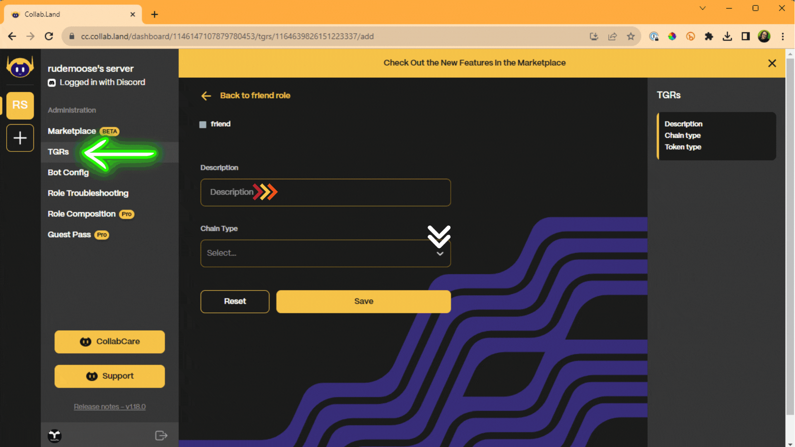Viewport: 795px width, 447px height.
Task: View site info lock icon
Action: (x=72, y=36)
